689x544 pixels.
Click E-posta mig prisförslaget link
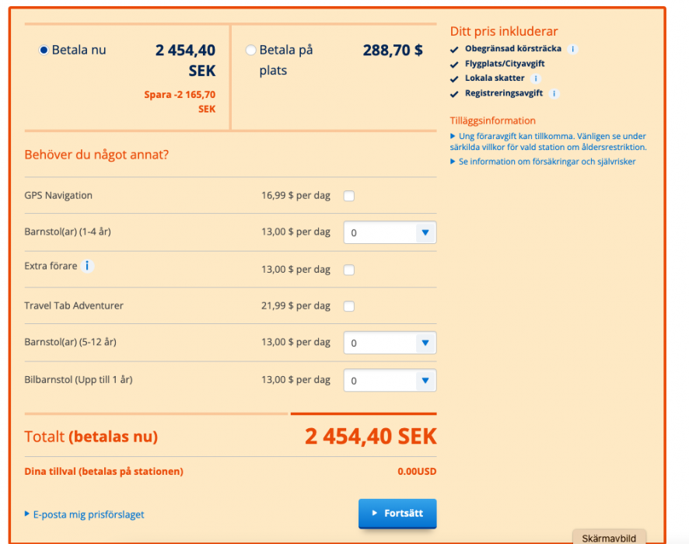89,514
